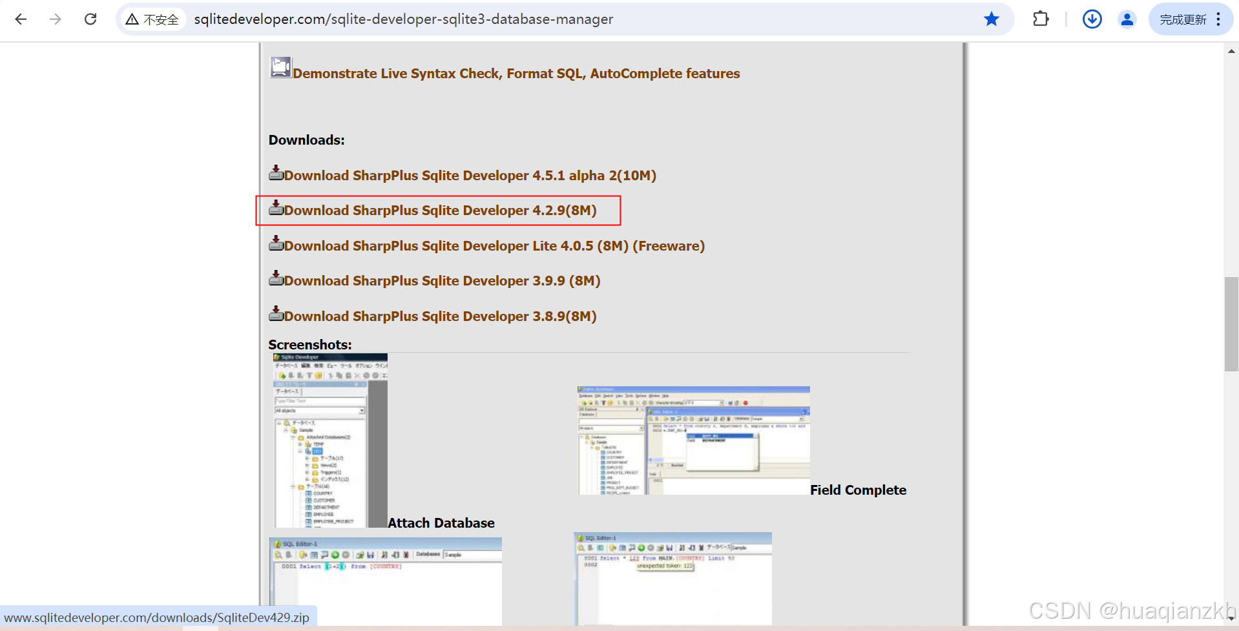Click the Screenshots: heading text
The image size is (1239, 631).
[310, 345]
